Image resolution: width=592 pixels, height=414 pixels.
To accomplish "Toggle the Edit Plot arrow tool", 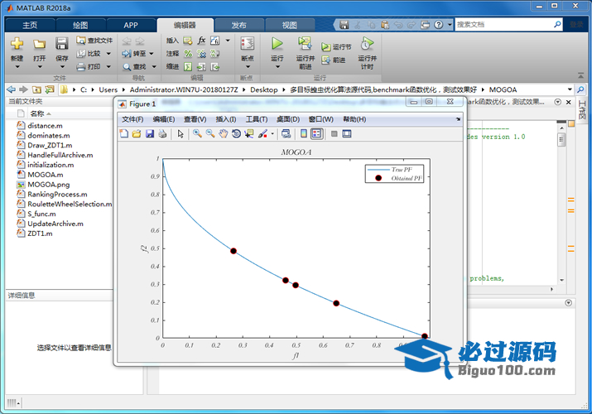I will 180,133.
